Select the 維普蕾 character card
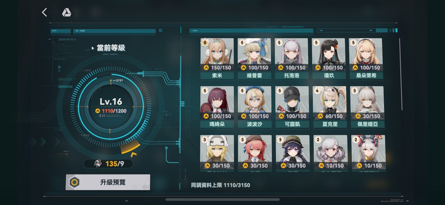 point(254,59)
